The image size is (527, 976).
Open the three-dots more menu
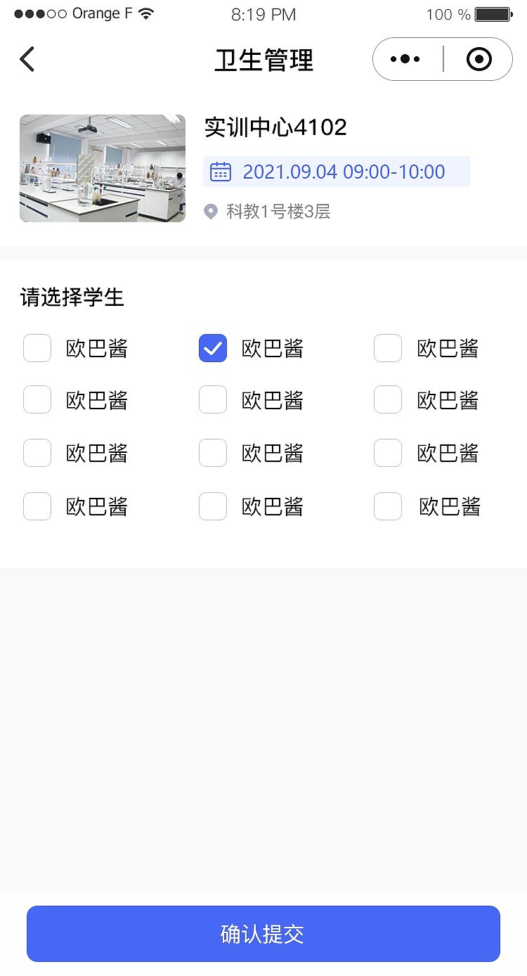point(405,60)
